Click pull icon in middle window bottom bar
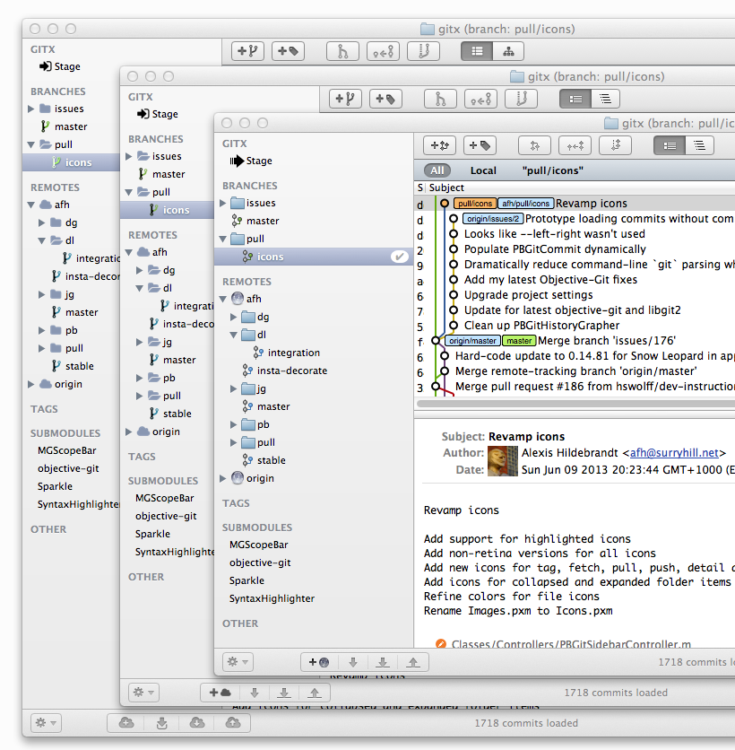Viewport: 735px width, 750px height. (x=284, y=692)
